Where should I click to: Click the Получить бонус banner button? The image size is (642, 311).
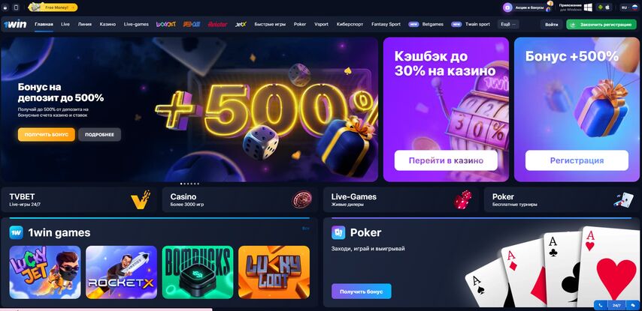click(47, 135)
